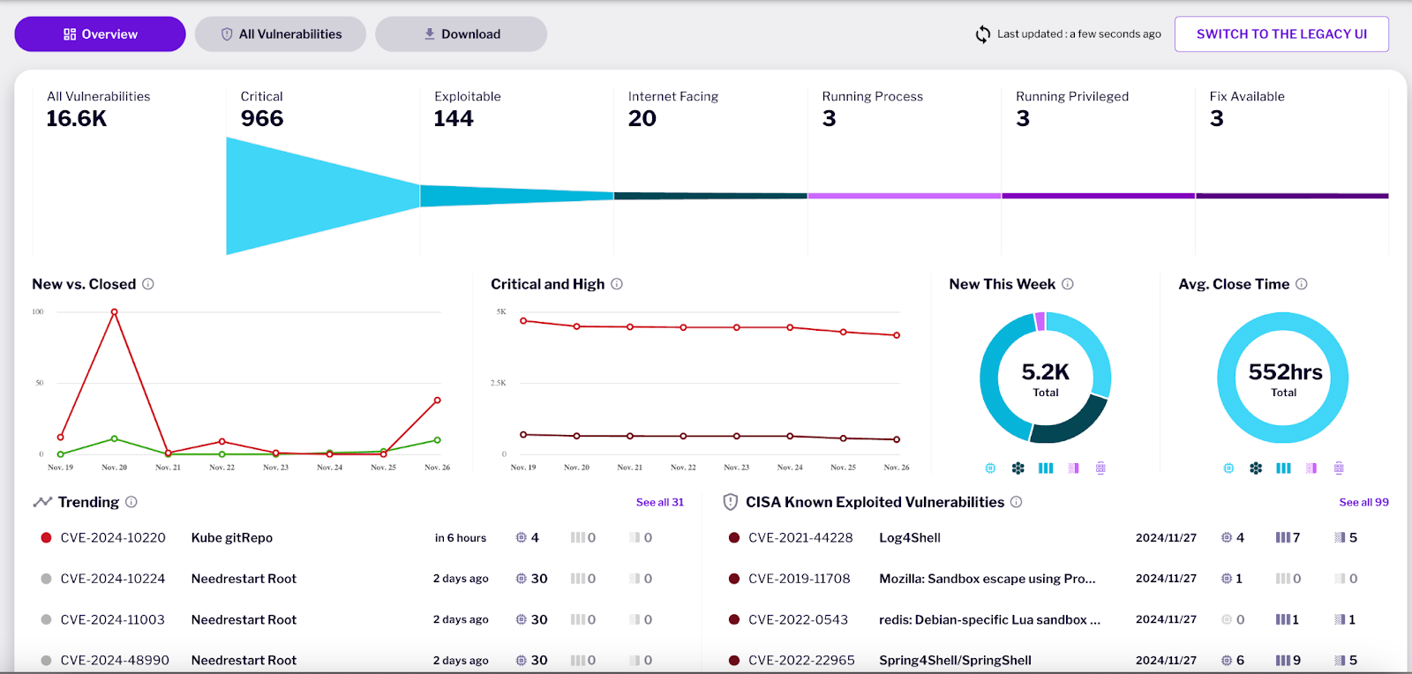Click bars icon in Log4Shell row

tap(1283, 537)
